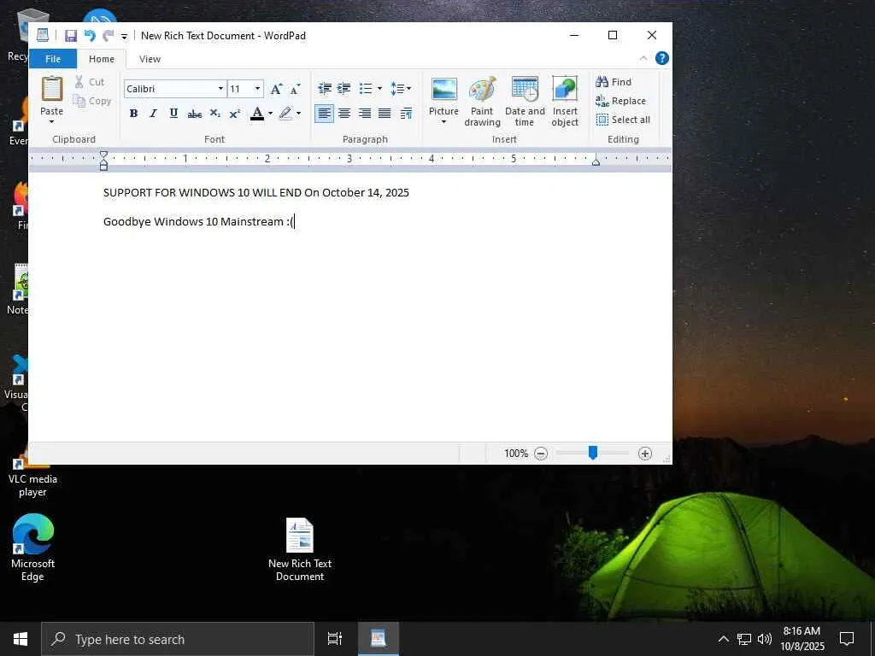The height and width of the screenshot is (656, 875).
Task: Click the Copy button
Action: click(92, 101)
